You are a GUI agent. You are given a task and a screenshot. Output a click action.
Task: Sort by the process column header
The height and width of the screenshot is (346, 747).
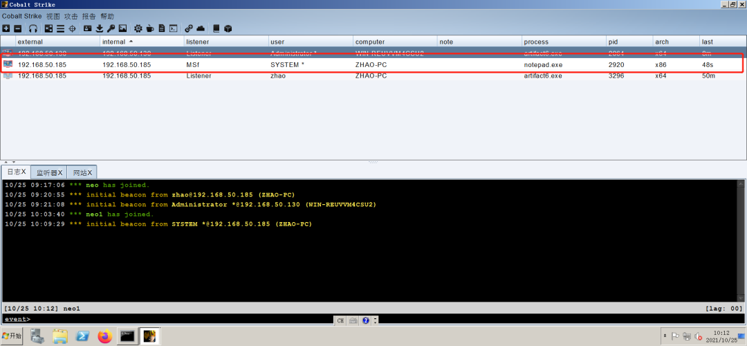point(564,42)
